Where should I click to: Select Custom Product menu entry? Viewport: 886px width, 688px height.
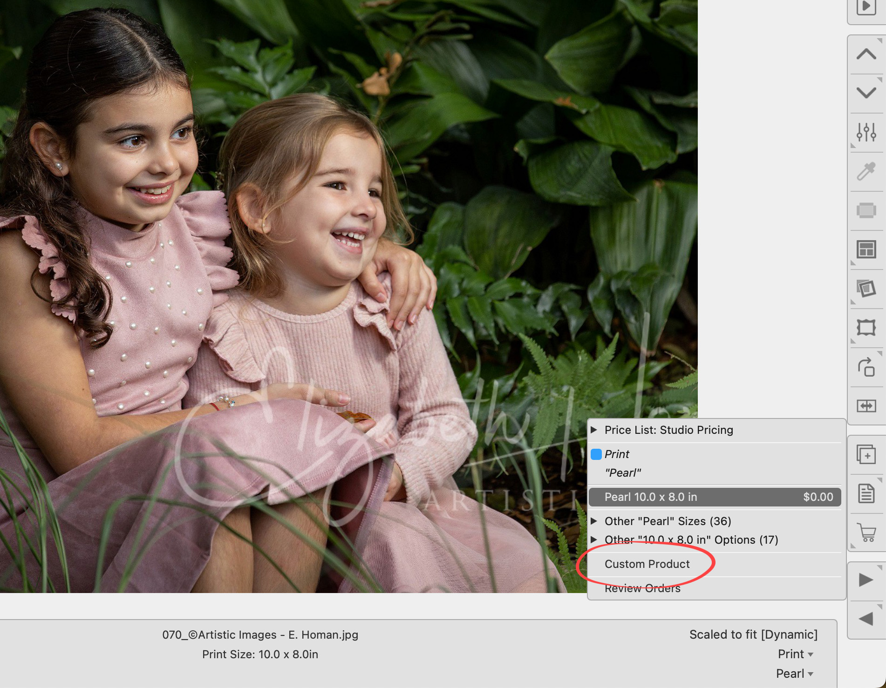click(x=647, y=564)
